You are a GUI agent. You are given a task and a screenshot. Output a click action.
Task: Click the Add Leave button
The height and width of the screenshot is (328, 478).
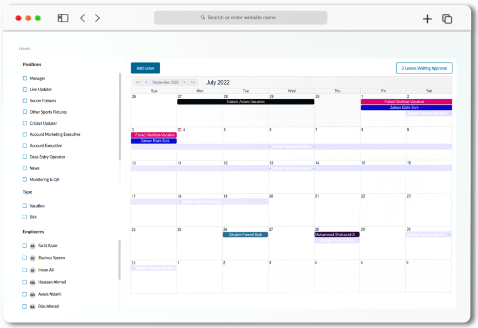[145, 67]
